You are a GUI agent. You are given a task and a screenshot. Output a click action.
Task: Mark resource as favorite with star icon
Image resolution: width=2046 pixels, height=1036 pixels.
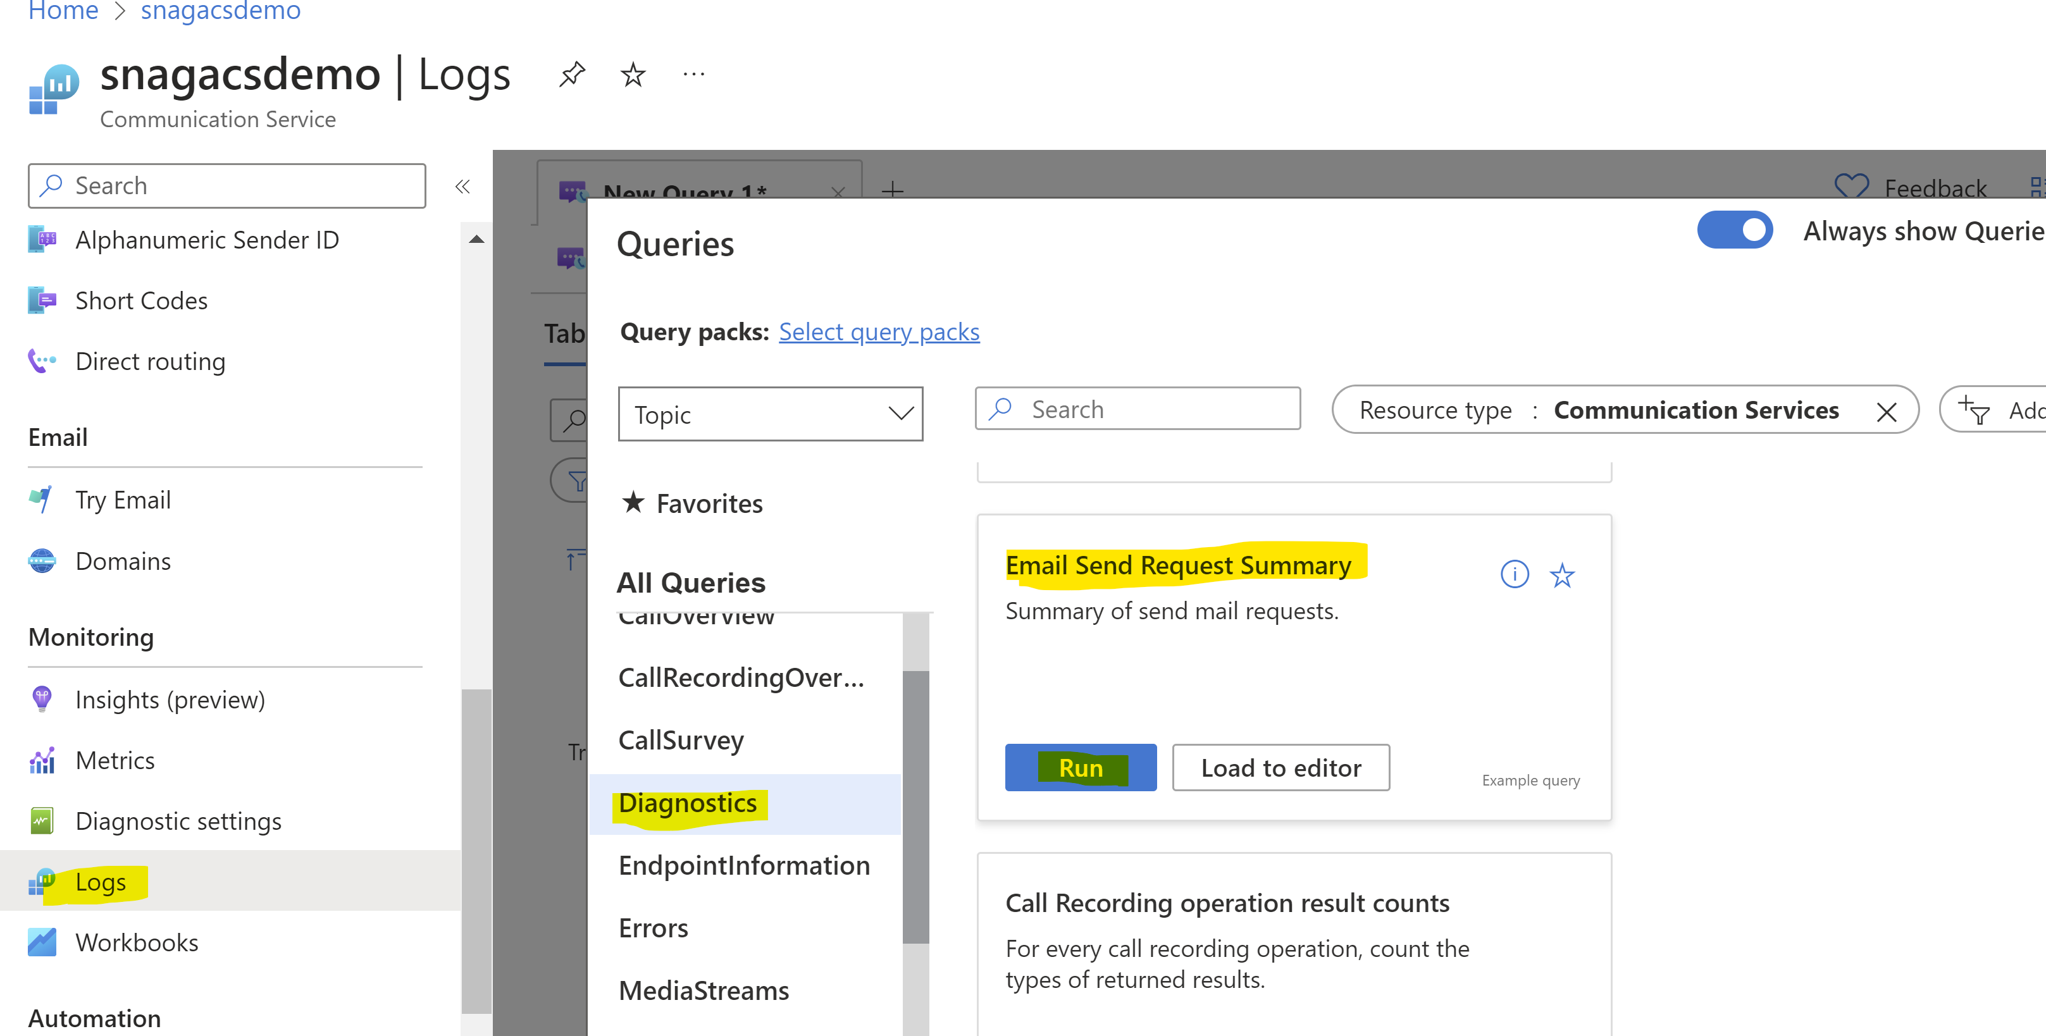[x=633, y=75]
